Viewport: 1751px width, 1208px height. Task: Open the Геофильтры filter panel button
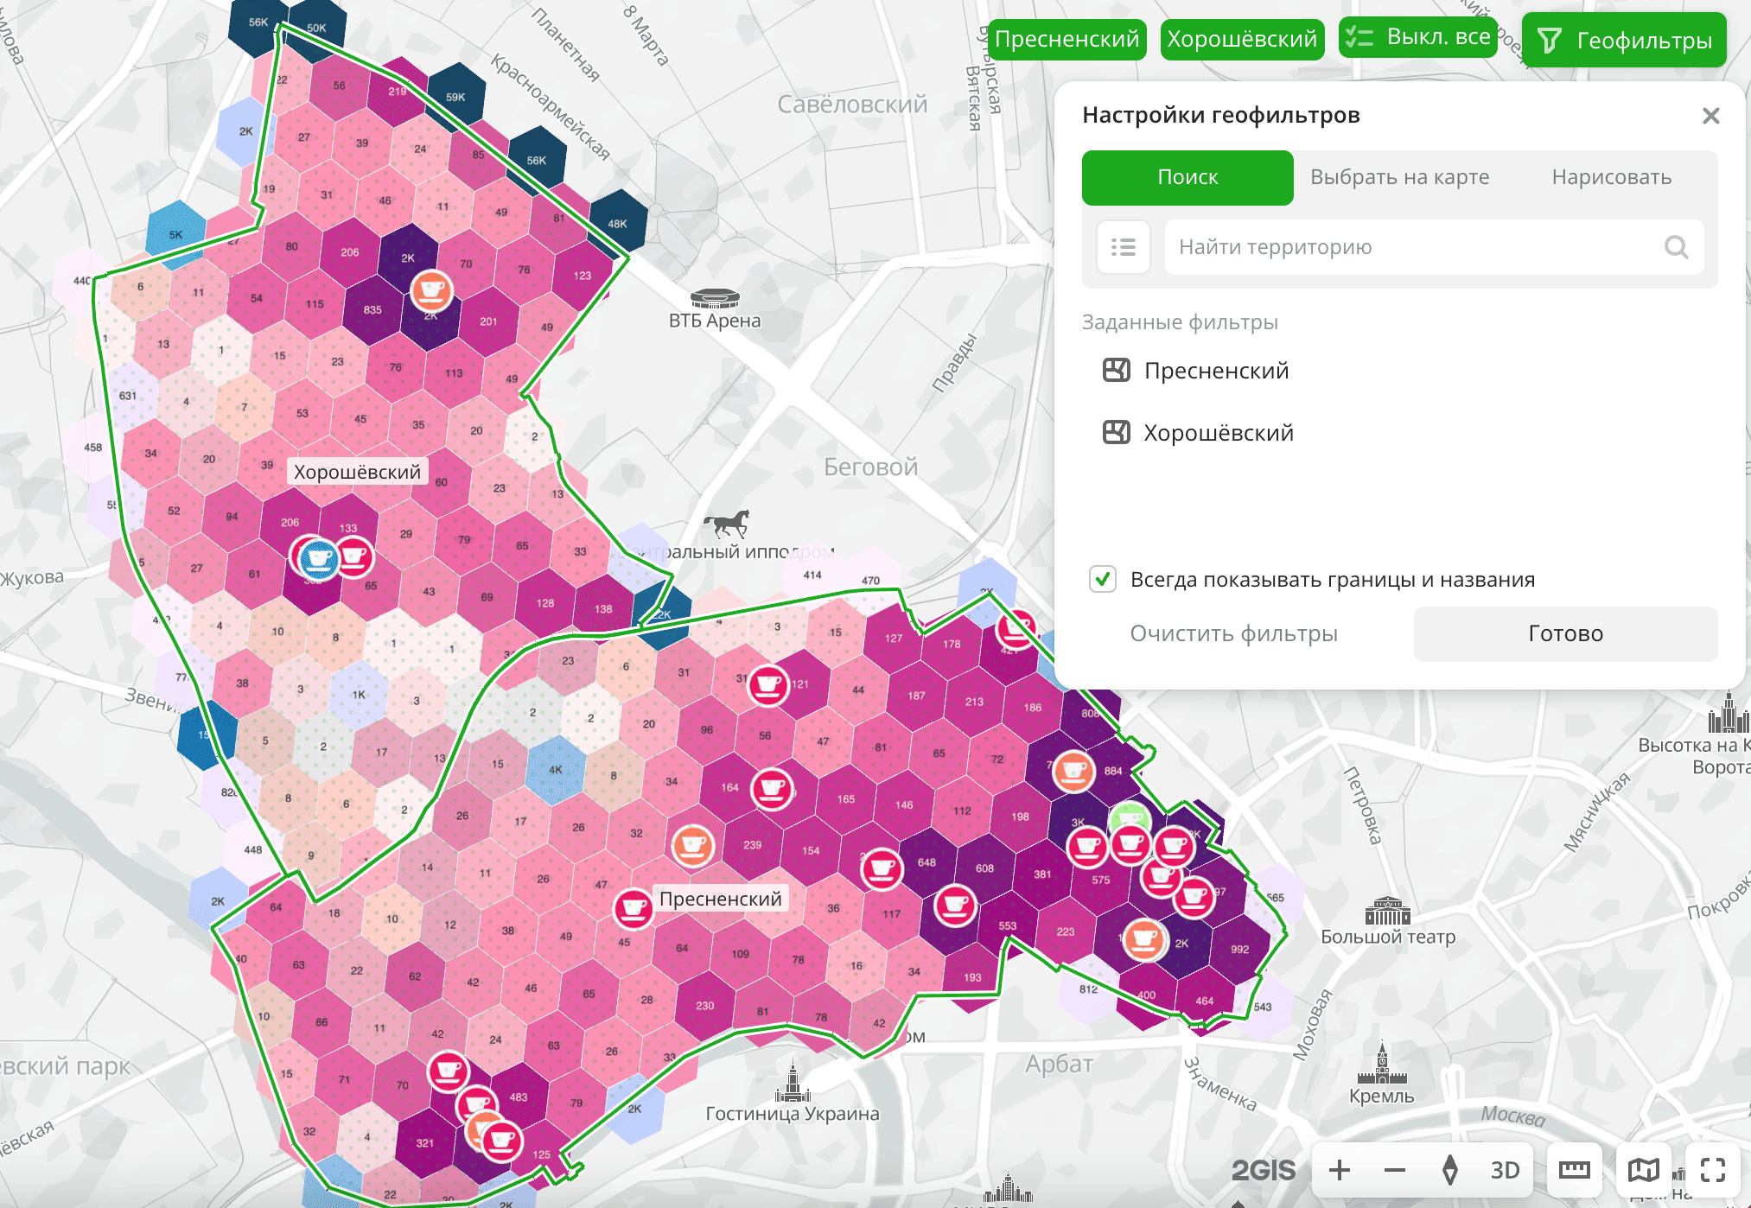(x=1624, y=40)
